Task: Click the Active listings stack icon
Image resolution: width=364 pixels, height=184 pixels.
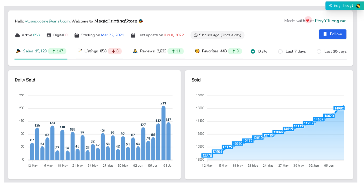Action: pos(17,35)
